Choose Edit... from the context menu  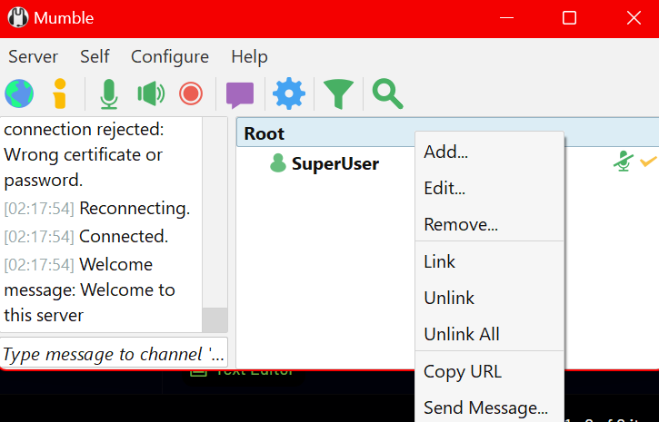point(444,189)
